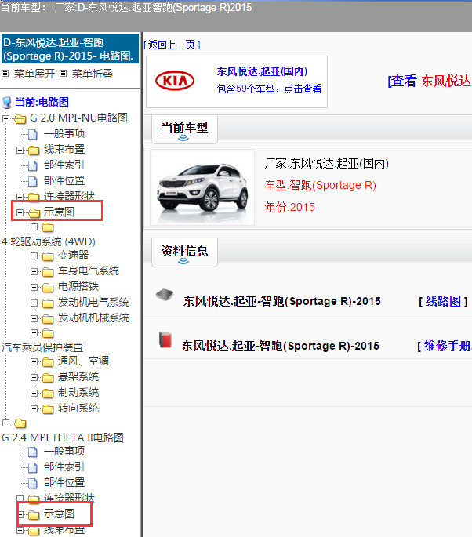
Task: Click the open folder icon for G 2.0 MPI-NU电路图
Action: [x=20, y=119]
